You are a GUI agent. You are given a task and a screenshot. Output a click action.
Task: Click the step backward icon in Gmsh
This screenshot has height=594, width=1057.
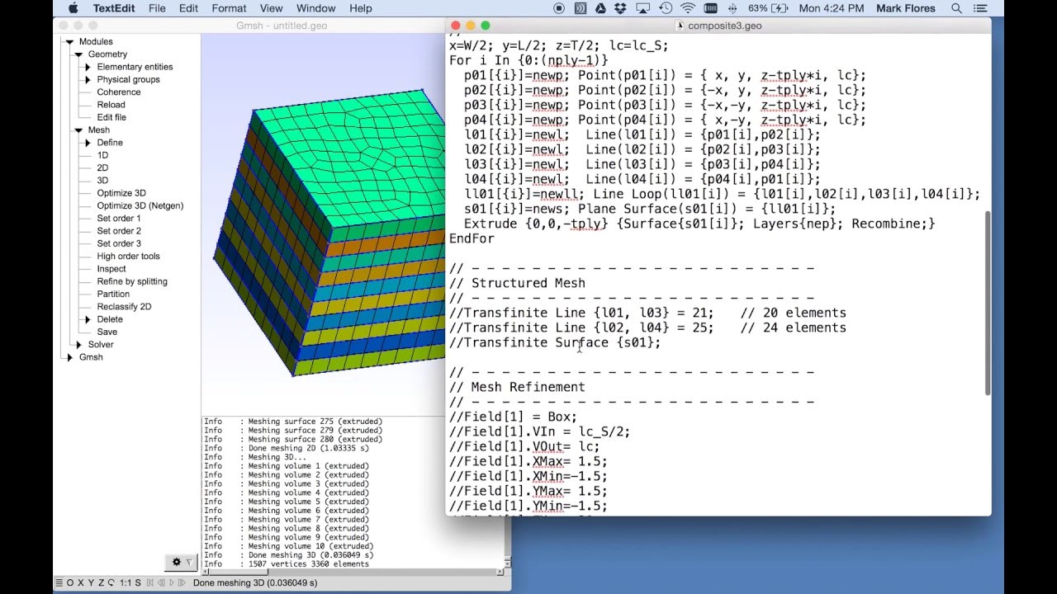161,582
